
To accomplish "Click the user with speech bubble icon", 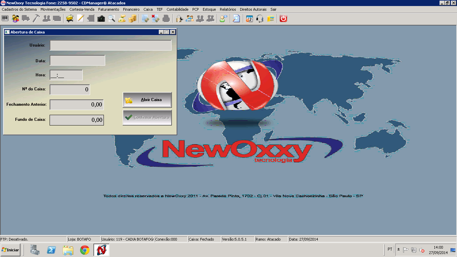I will [x=223, y=19].
